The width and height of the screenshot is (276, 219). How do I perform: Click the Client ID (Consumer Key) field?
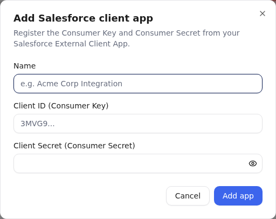pyautogui.click(x=138, y=124)
